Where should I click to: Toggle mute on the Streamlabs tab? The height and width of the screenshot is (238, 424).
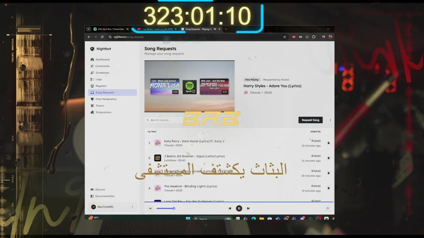[x=128, y=29]
